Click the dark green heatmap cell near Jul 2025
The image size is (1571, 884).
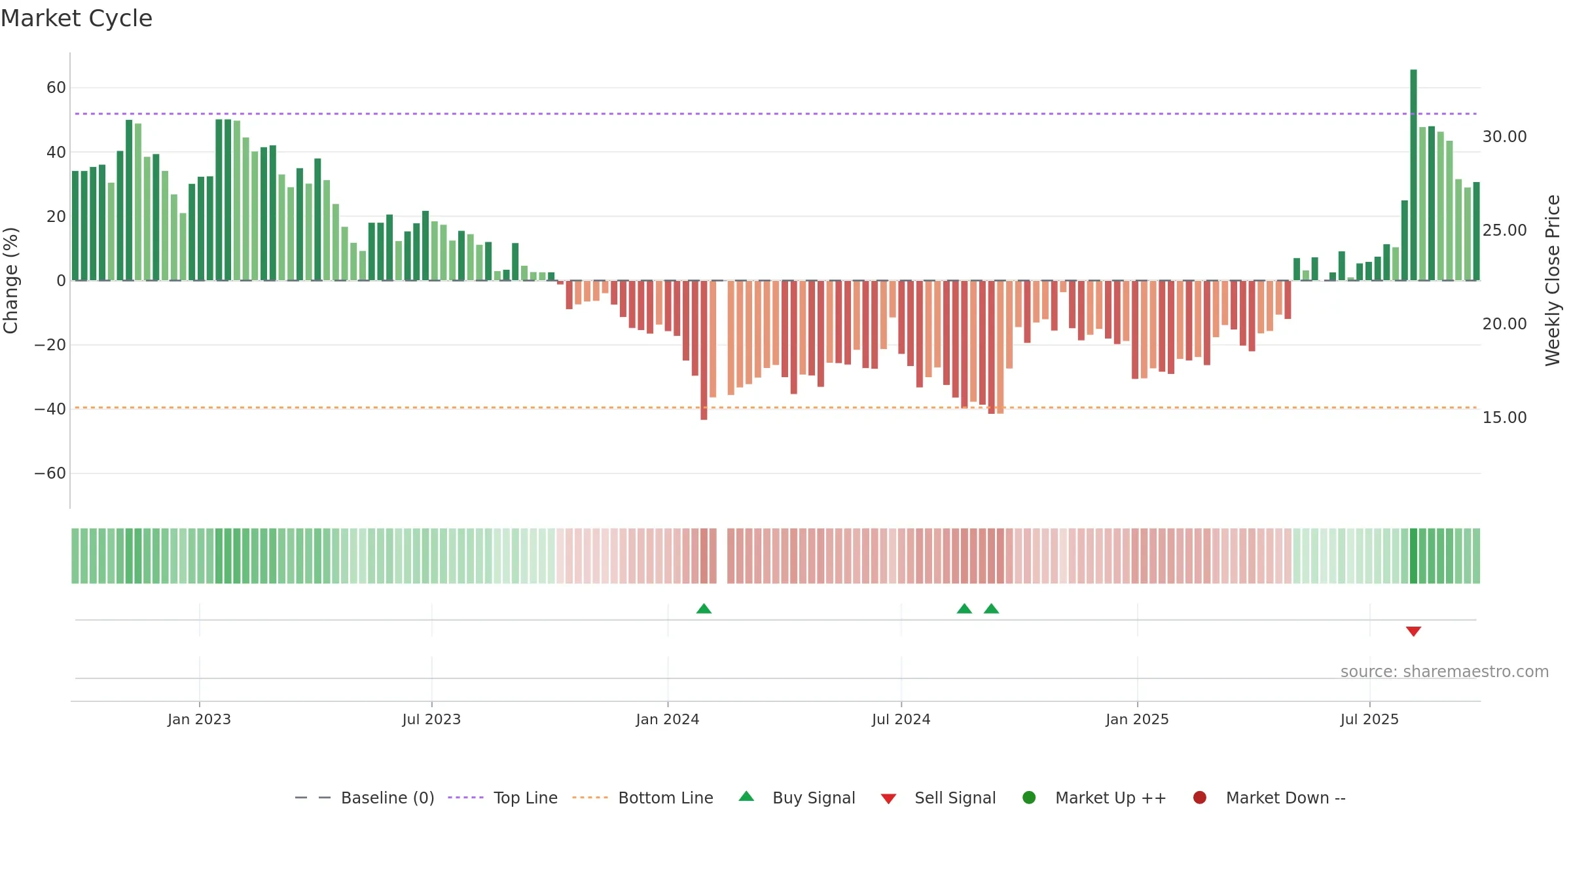[1413, 556]
